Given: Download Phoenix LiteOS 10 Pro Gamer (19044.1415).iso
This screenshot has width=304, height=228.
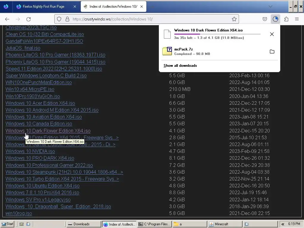Looking at the screenshot, I should pyautogui.click(x=56, y=62).
